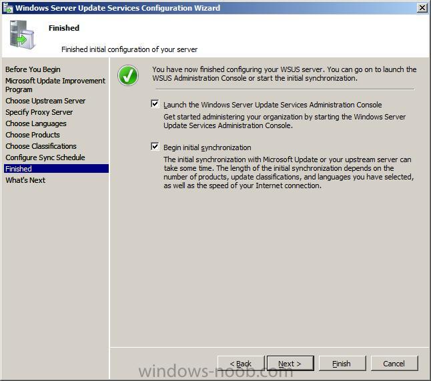Click the Back button
Screen dimensions: 431x381
click(x=241, y=364)
